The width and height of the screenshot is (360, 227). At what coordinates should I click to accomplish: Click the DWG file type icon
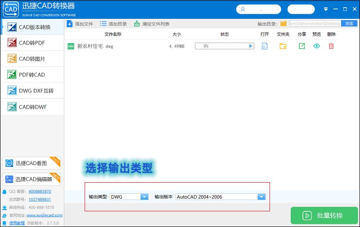click(71, 46)
